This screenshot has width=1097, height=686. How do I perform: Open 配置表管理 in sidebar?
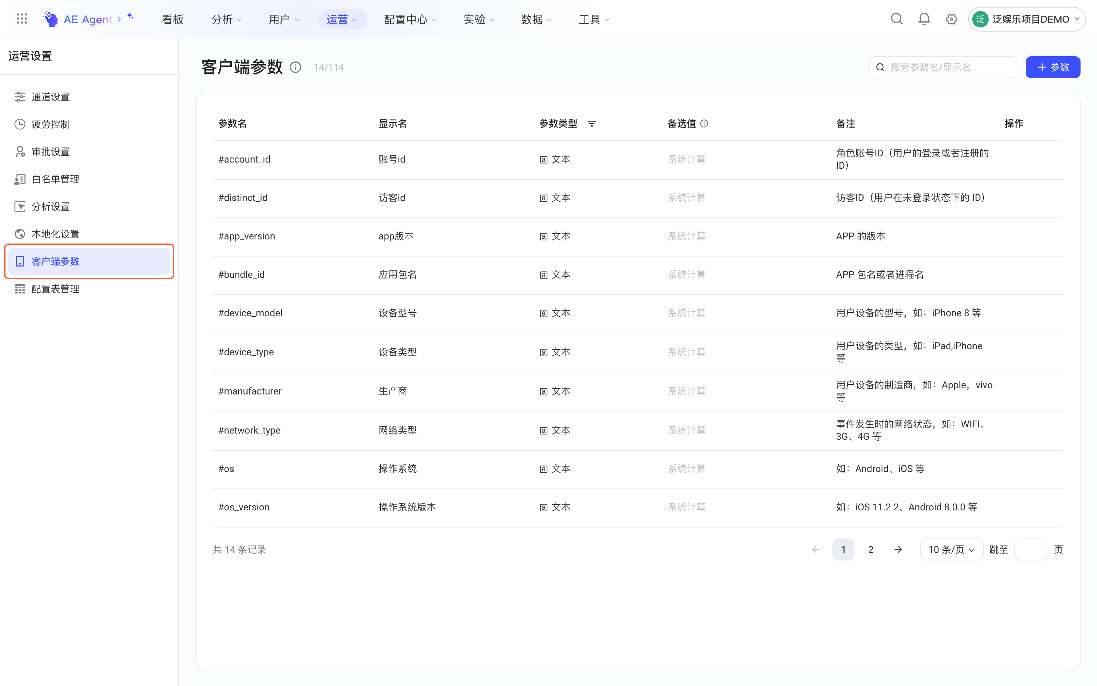(x=89, y=289)
